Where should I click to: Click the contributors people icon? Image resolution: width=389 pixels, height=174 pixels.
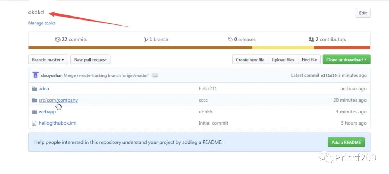(x=311, y=40)
